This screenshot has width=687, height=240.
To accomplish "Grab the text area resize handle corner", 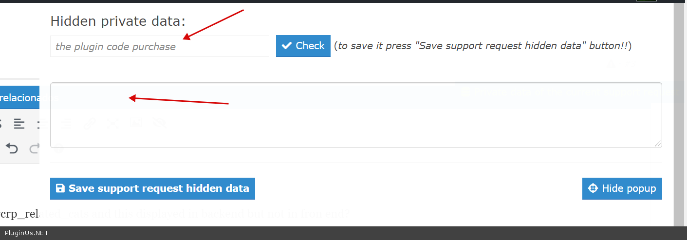I will click(x=658, y=144).
